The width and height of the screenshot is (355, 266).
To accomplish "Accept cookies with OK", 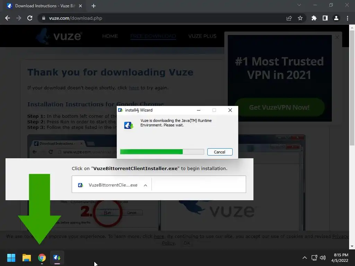I will coord(187,243).
